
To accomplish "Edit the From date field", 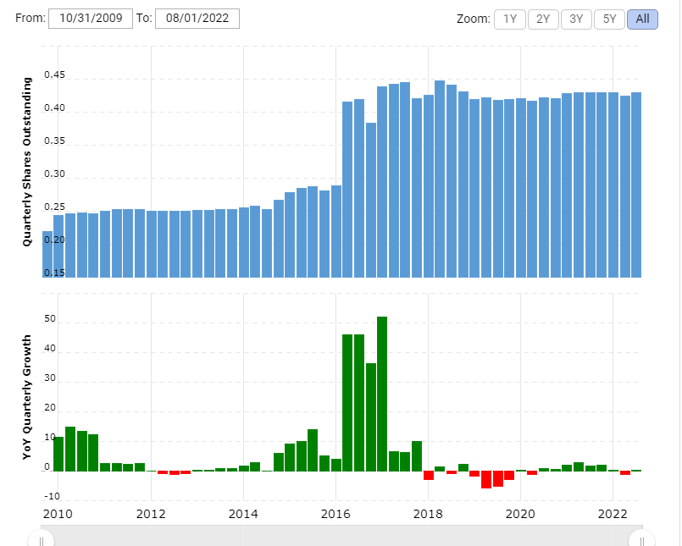I will tap(91, 19).
